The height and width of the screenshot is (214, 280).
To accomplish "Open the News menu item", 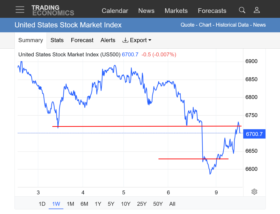I will point(146,11).
